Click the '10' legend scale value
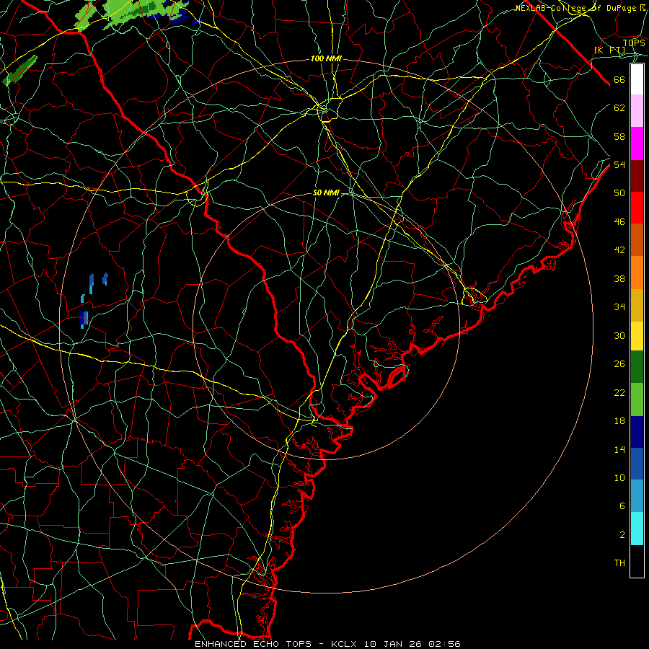This screenshot has height=649, width=649. (x=619, y=477)
